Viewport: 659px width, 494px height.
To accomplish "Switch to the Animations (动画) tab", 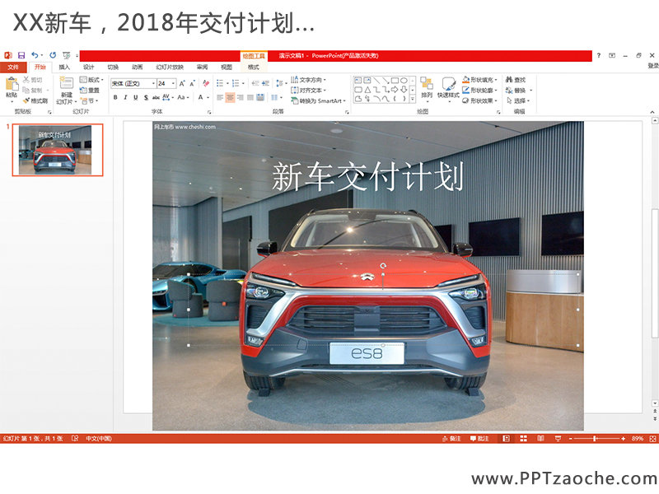I will pyautogui.click(x=138, y=68).
